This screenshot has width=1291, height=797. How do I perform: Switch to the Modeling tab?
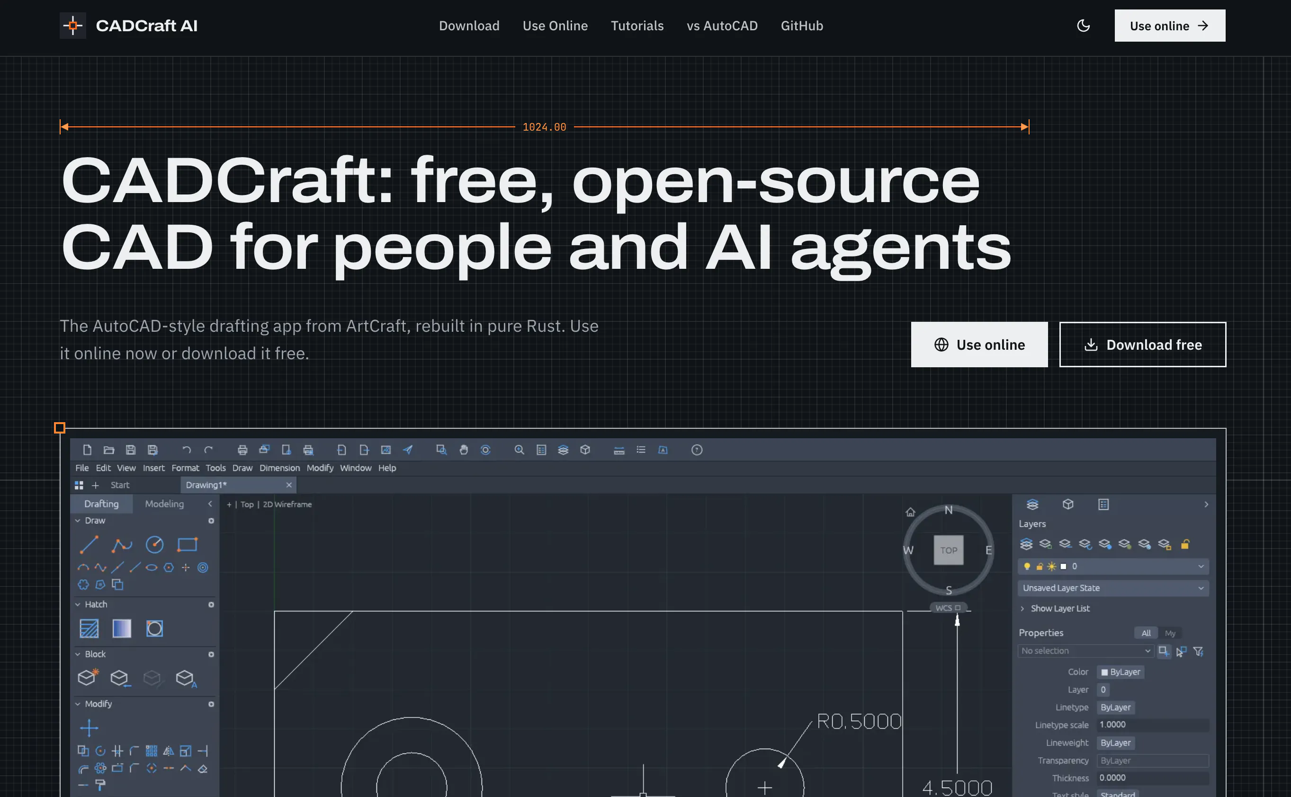tap(164, 504)
